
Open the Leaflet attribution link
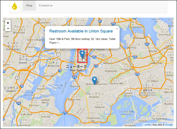147,125
